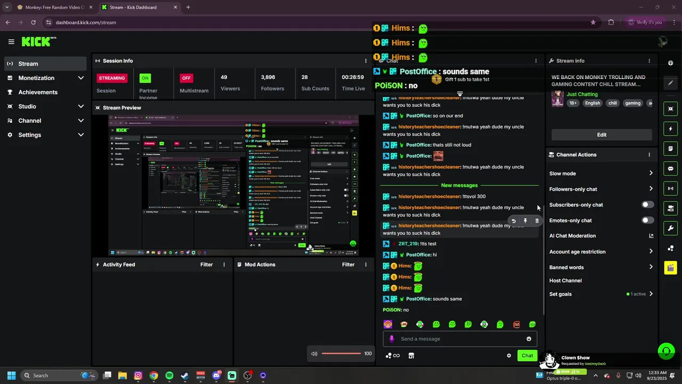Click the speaker volume icon near slider
Image resolution: width=682 pixels, height=384 pixels.
click(x=314, y=354)
